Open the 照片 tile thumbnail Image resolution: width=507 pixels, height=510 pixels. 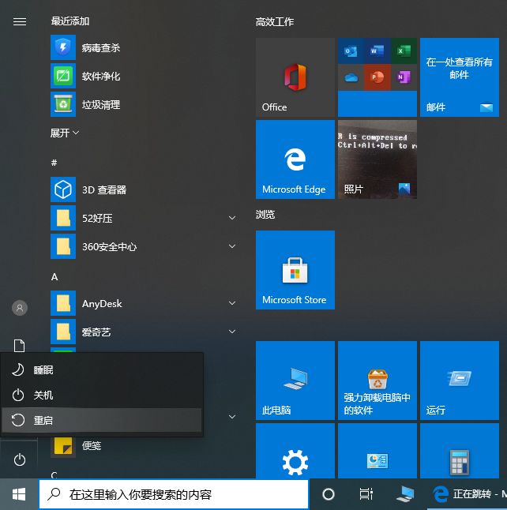coord(377,159)
